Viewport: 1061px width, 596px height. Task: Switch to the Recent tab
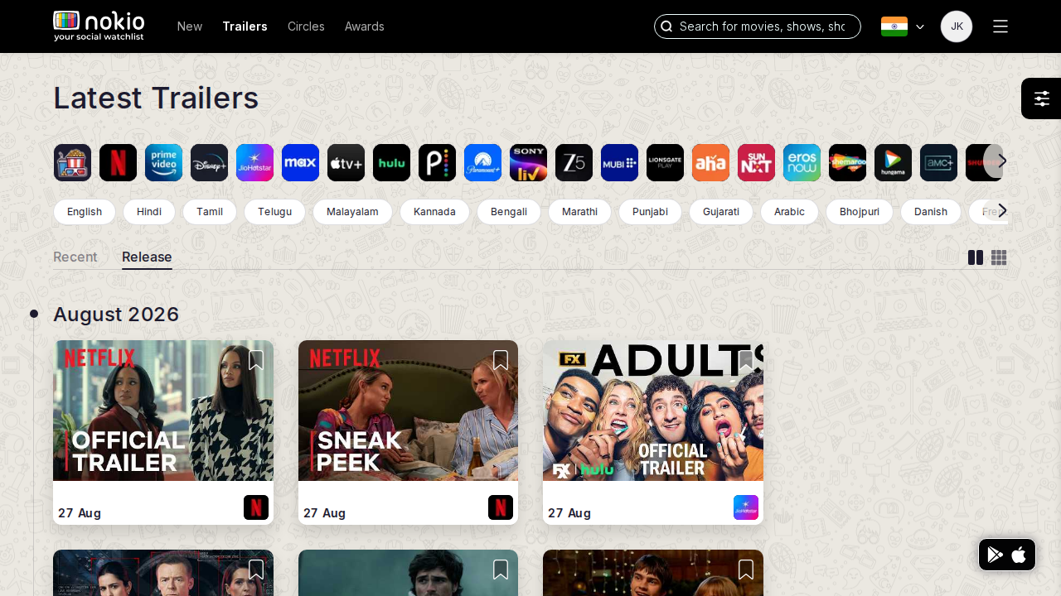pos(75,257)
